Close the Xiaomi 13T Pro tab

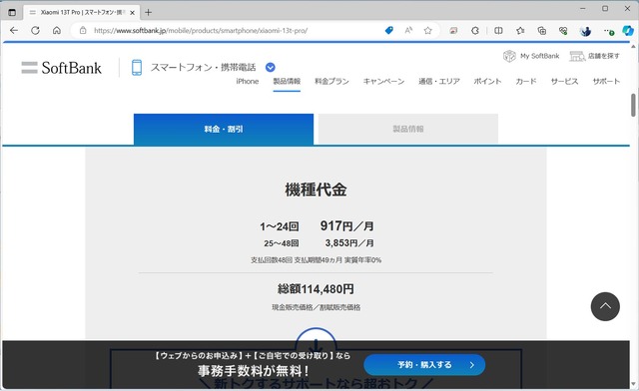tap(132, 13)
